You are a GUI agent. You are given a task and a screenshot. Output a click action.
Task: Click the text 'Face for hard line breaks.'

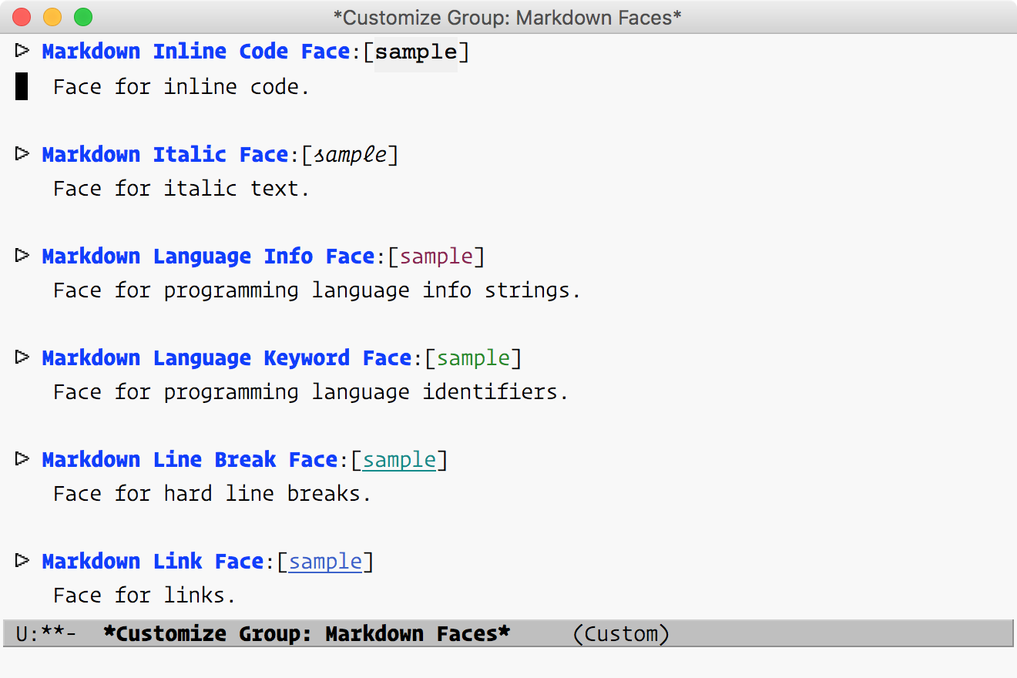(x=212, y=494)
